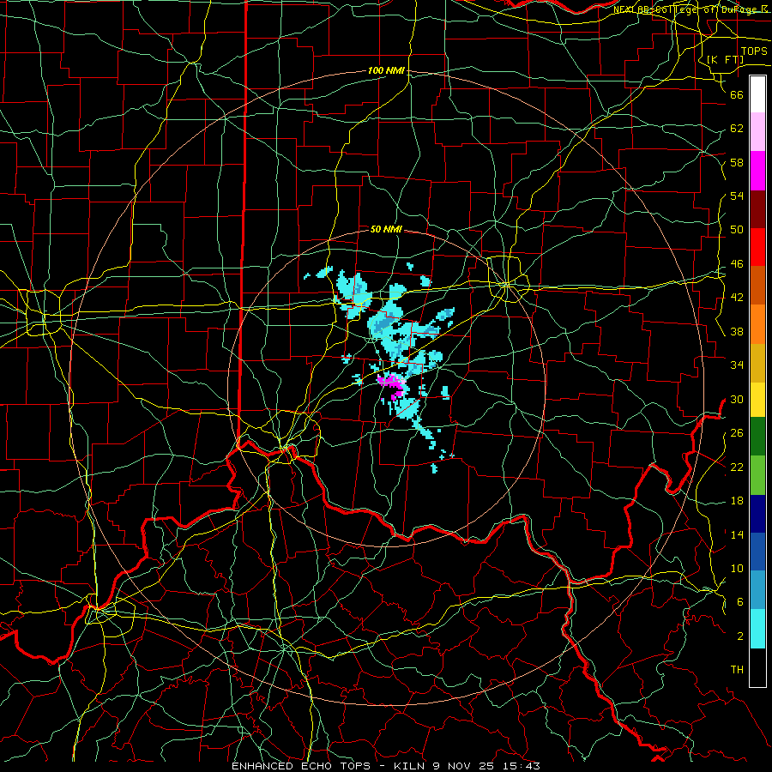772x772 pixels.
Task: Pick the yellow legend swatch
Action: [x=757, y=400]
